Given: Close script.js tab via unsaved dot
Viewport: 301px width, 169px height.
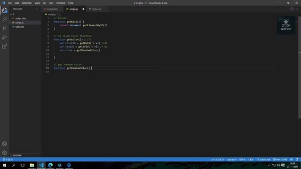Looking at the screenshot, I should [83, 9].
